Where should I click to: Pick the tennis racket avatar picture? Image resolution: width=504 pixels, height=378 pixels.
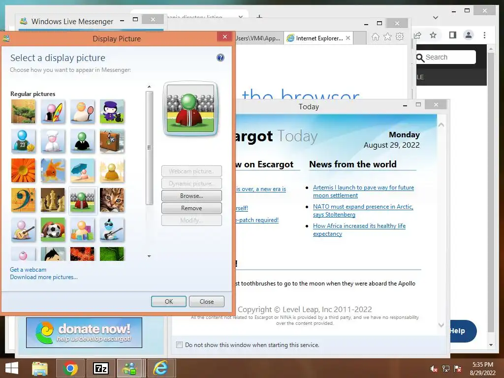82,112
